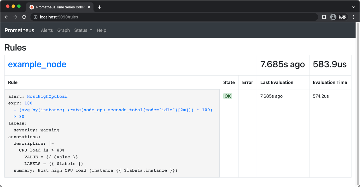This screenshot has width=360, height=187.
Task: Click the Last Evaluation column header
Action: pos(277,82)
